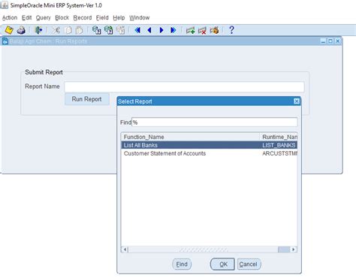Screen dimensions: 356x278
Task: Go to the next block with double-right arrow
Action: coord(173,30)
